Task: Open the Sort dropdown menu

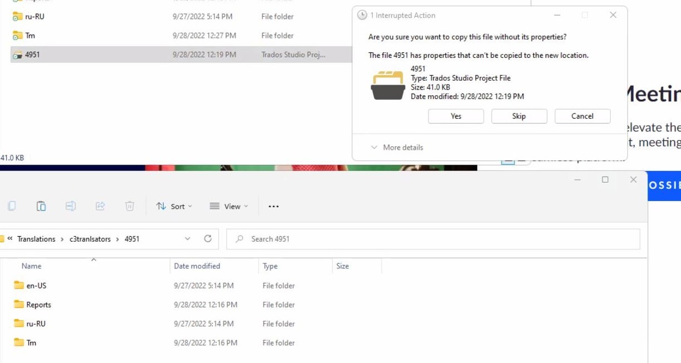Action: tap(174, 206)
